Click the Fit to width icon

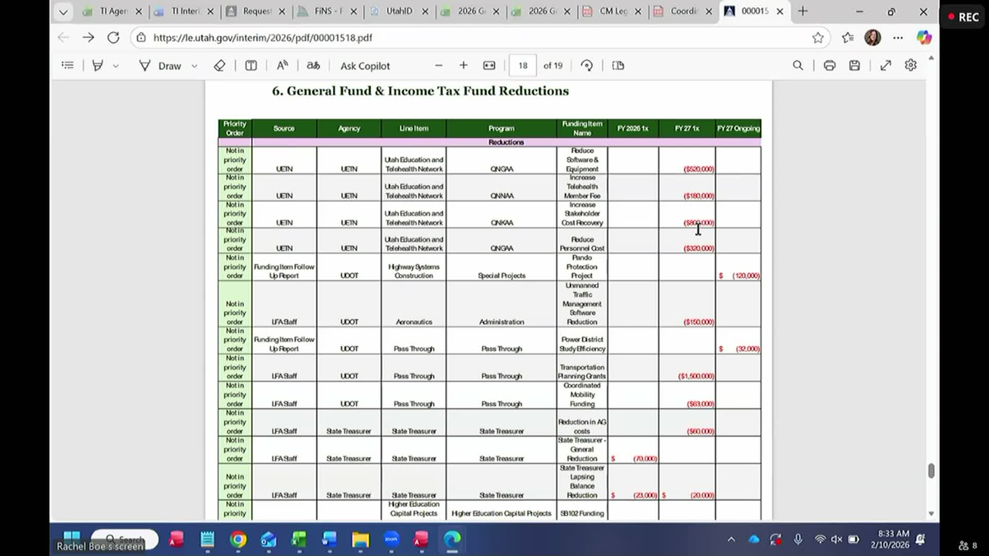click(x=489, y=65)
